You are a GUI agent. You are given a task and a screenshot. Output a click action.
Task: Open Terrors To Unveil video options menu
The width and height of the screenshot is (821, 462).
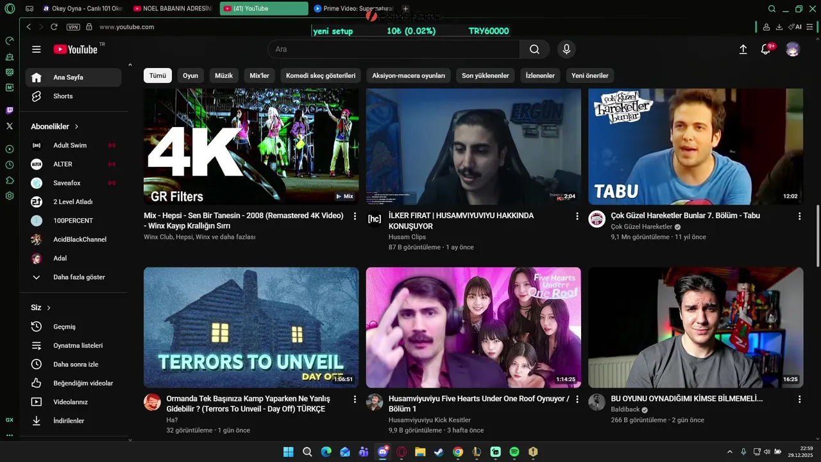coord(355,399)
